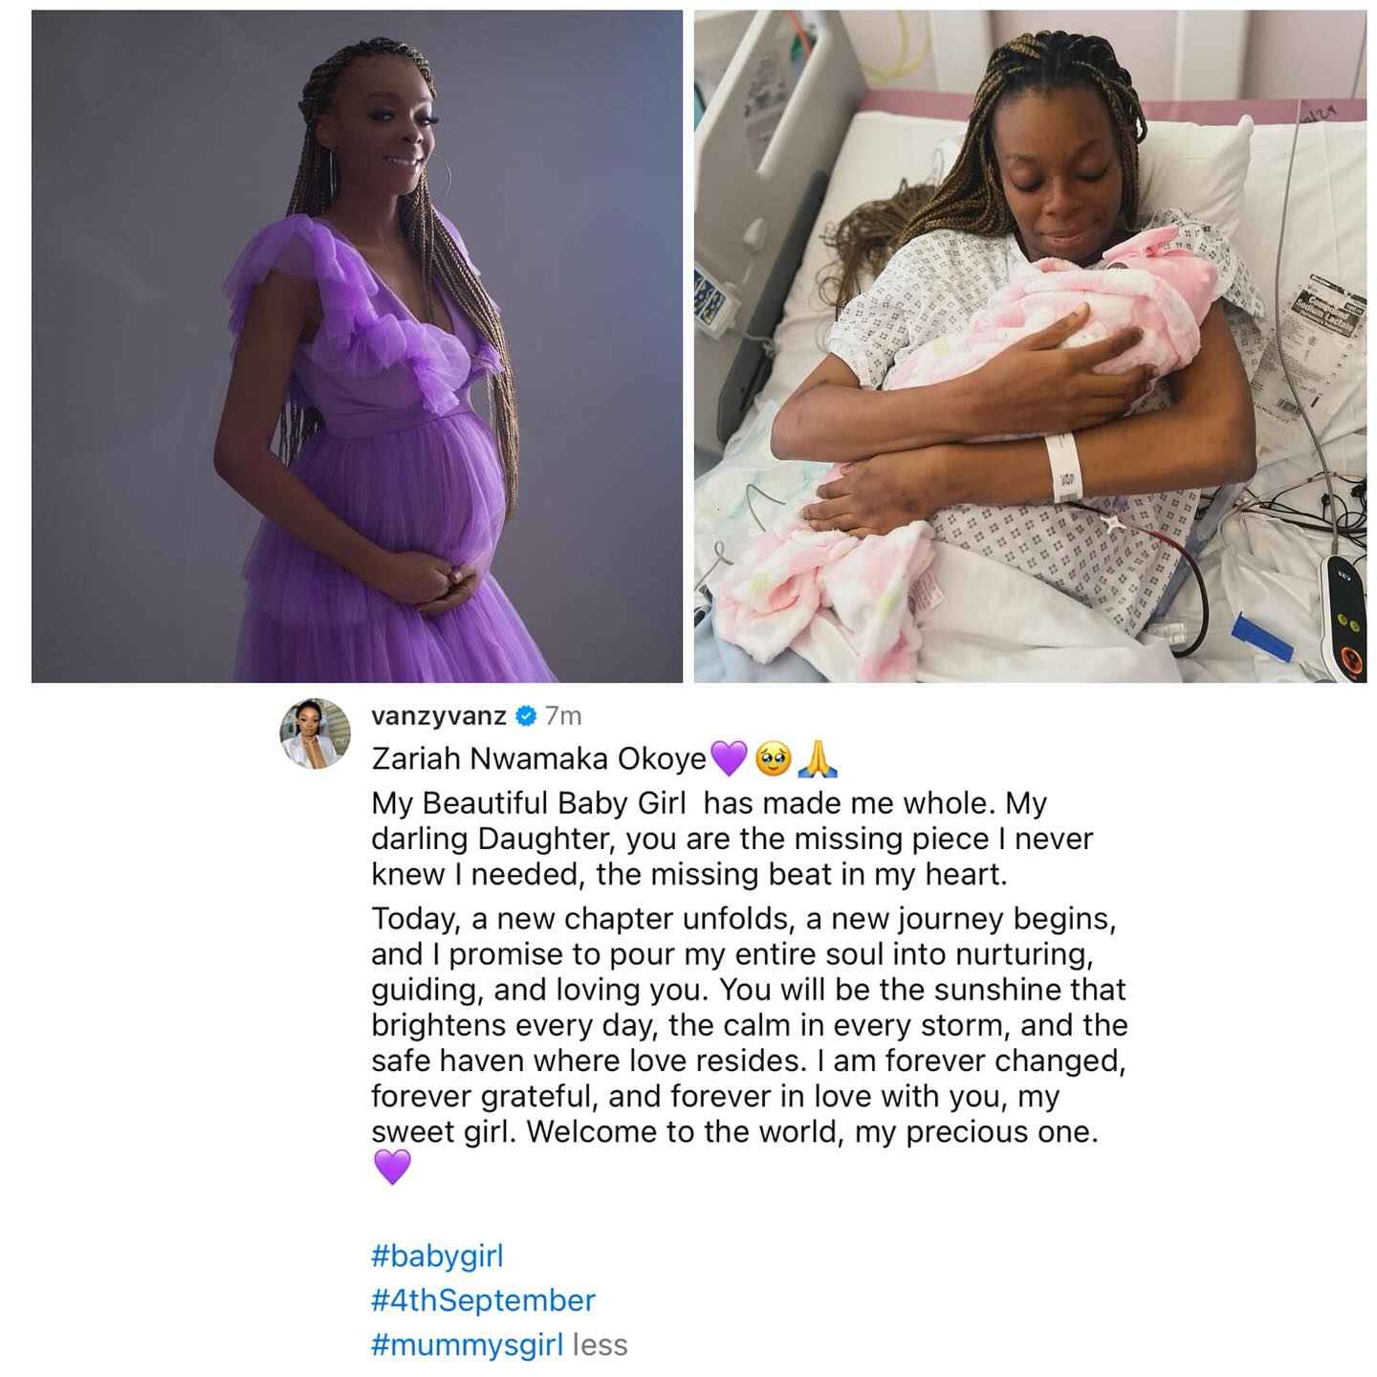Open the #mummysgirl hashtag
Screen dimensions: 1377x1377
coord(467,1345)
